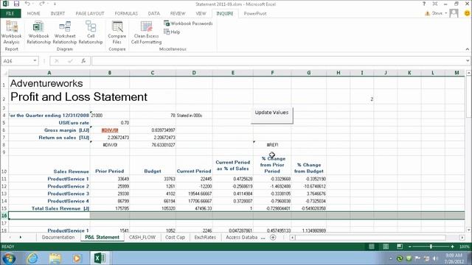Viewport: 472px width, 265px height.
Task: Select Total Sales Revenue label cell
Action: (49, 208)
